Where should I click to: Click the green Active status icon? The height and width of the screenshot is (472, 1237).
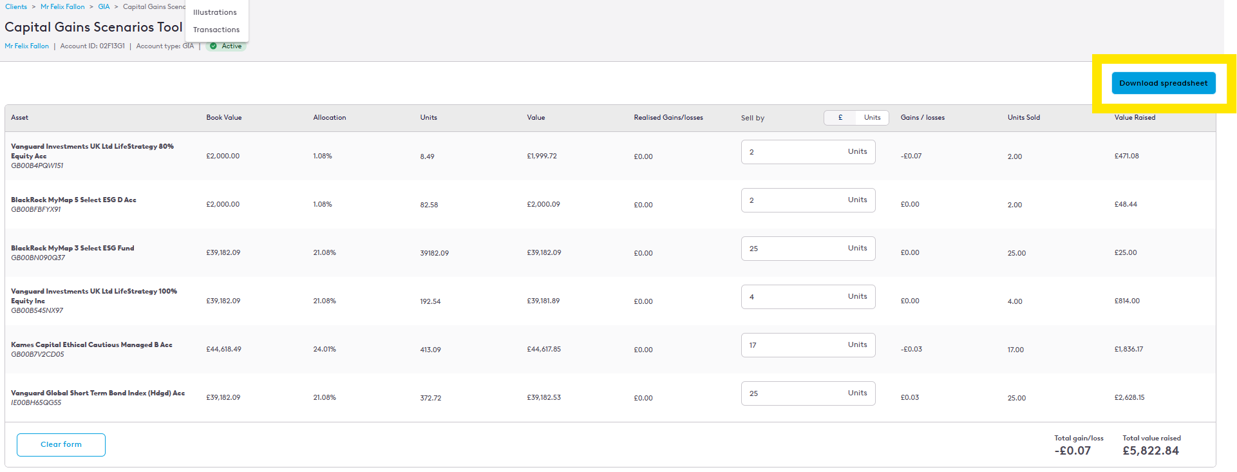[214, 46]
